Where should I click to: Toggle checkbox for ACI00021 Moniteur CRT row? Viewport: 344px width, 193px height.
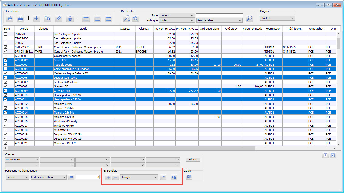(6, 143)
